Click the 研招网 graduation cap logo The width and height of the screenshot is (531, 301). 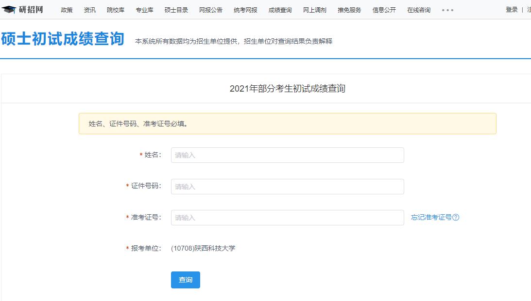[x=9, y=10]
